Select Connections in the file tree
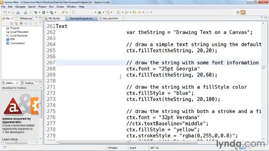Image resolution: width=269 pixels, height=151 pixels. (18, 43)
